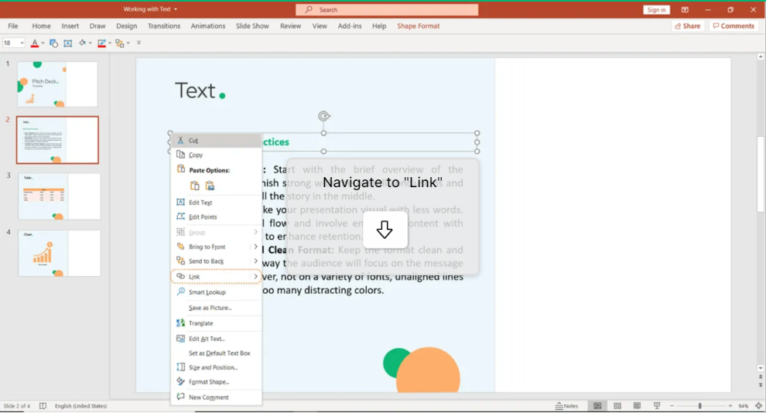The height and width of the screenshot is (413, 766).
Task: Choose Cut from the context menu
Action: click(x=216, y=140)
